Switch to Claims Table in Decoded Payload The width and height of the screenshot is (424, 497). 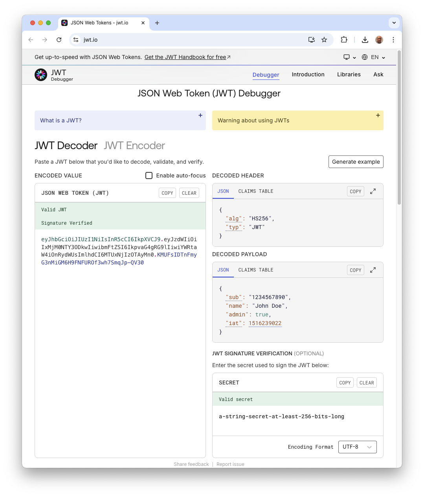[x=256, y=270]
